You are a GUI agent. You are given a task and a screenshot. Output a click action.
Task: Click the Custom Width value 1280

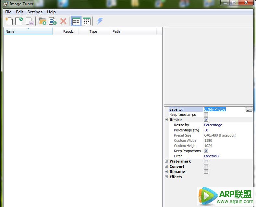tap(208, 140)
